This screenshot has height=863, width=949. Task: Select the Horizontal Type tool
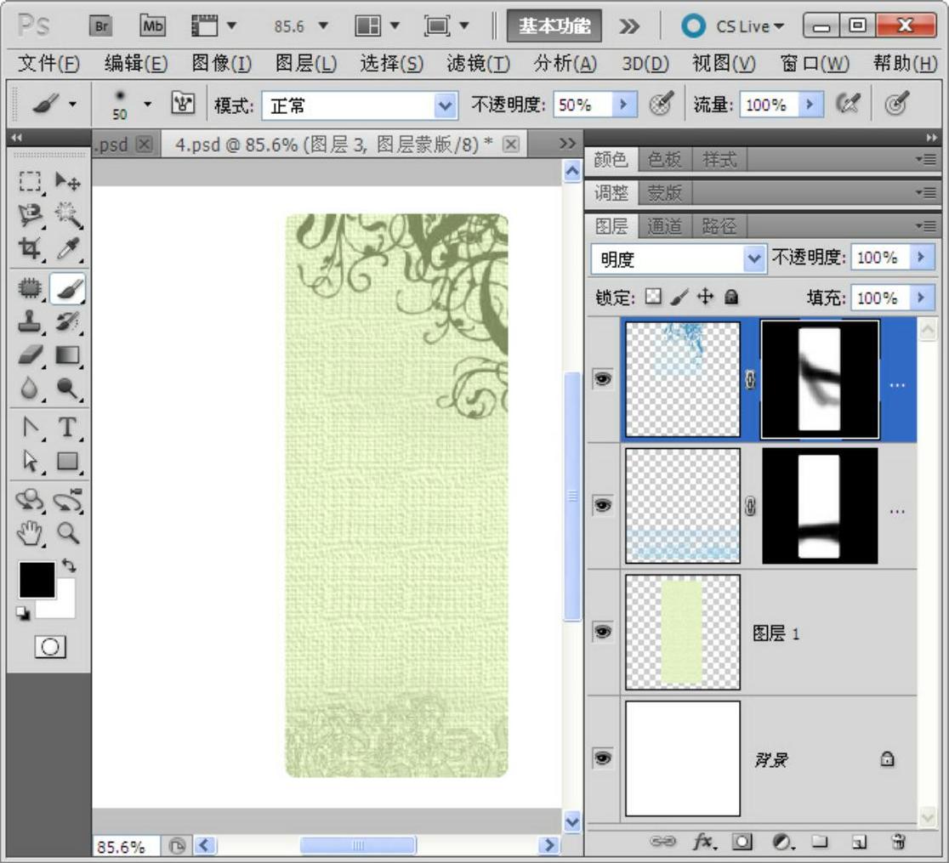67,428
